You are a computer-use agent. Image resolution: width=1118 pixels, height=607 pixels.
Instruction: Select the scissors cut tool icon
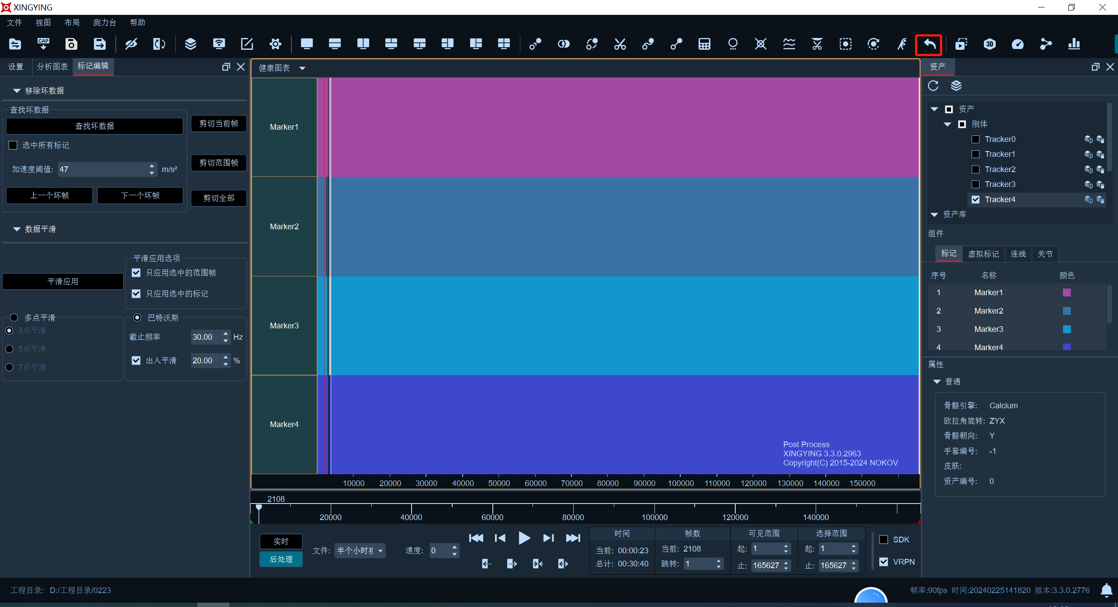[620, 44]
